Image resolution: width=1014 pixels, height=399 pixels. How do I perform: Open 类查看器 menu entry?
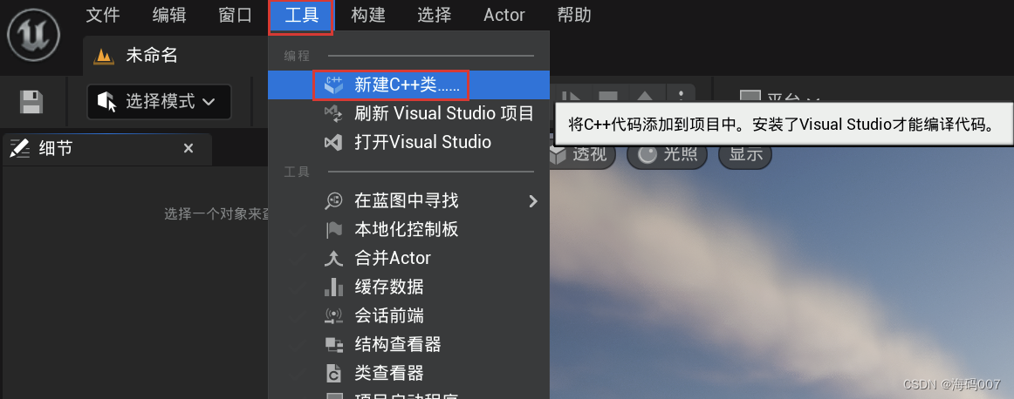[408, 373]
